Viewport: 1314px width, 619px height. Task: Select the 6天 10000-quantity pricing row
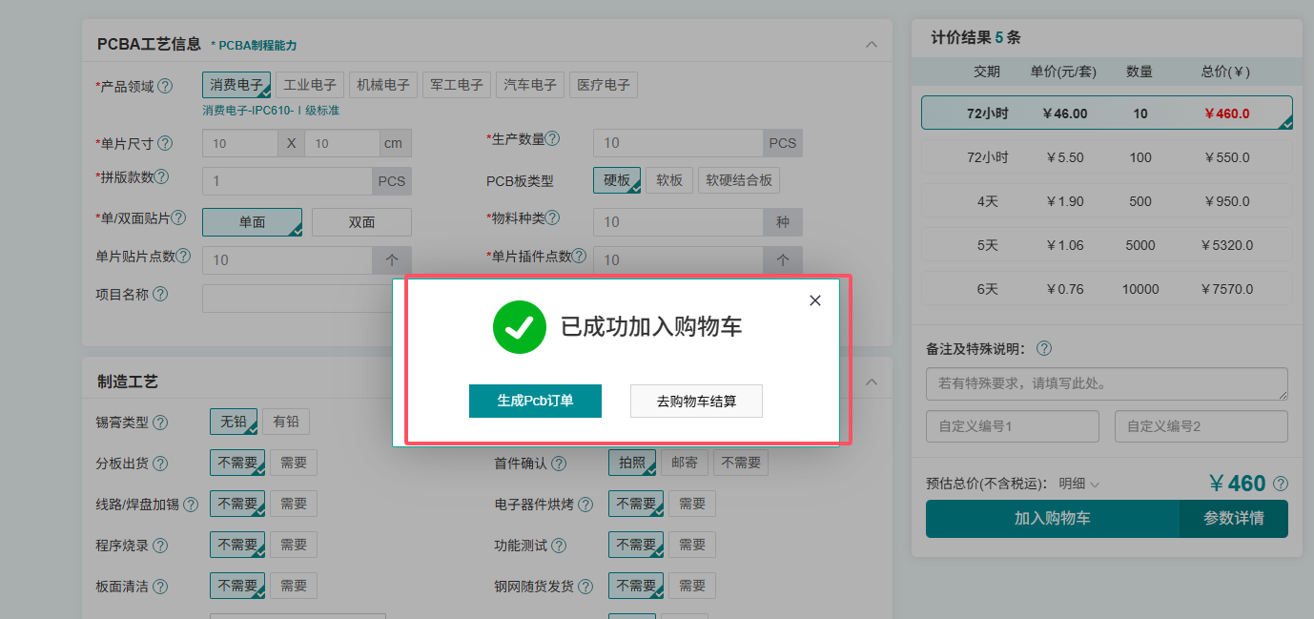point(1106,289)
